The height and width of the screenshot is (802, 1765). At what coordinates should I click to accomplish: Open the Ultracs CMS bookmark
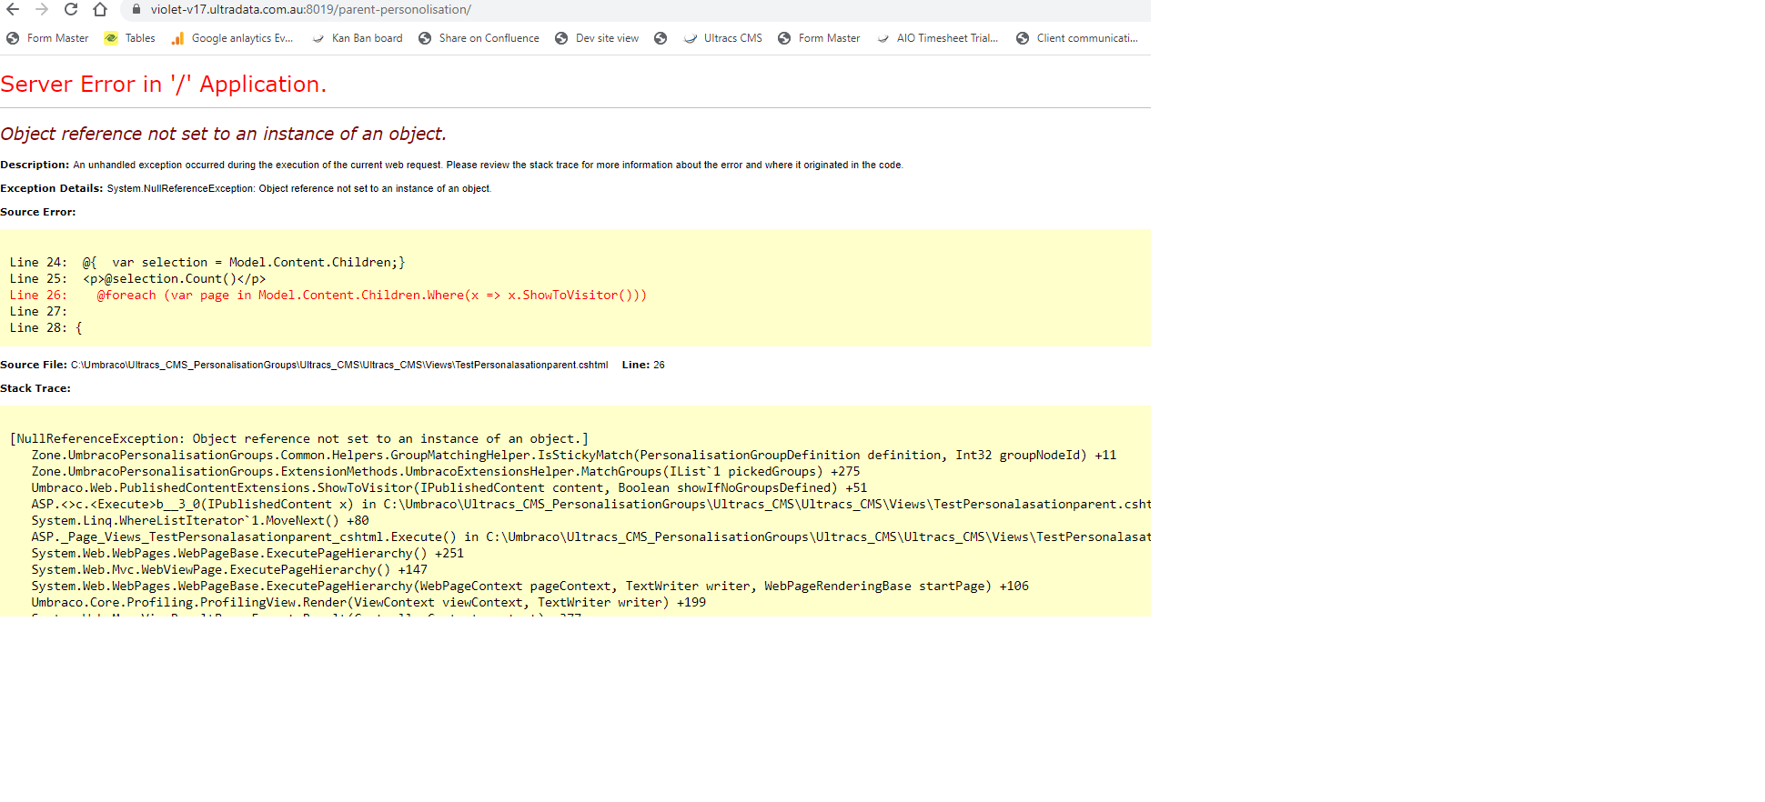coord(723,38)
